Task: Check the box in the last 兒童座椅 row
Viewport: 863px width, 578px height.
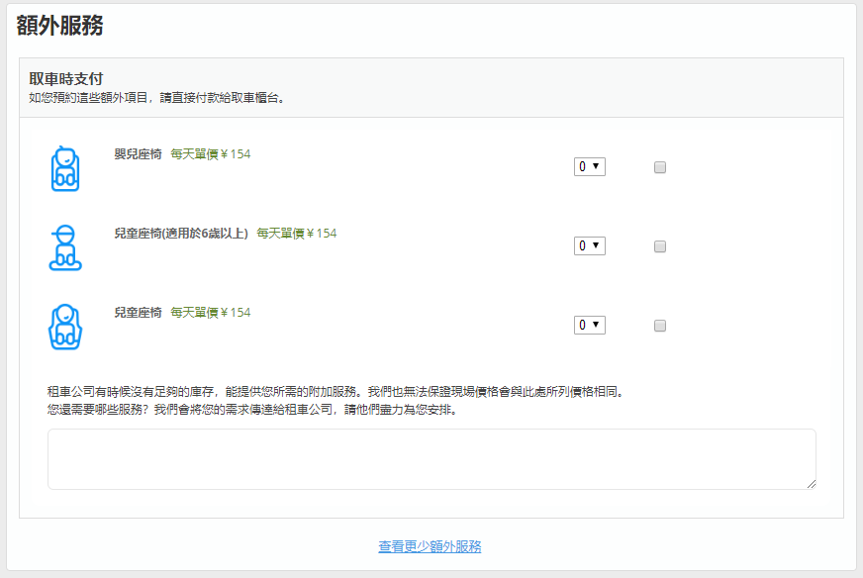Action: point(660,326)
